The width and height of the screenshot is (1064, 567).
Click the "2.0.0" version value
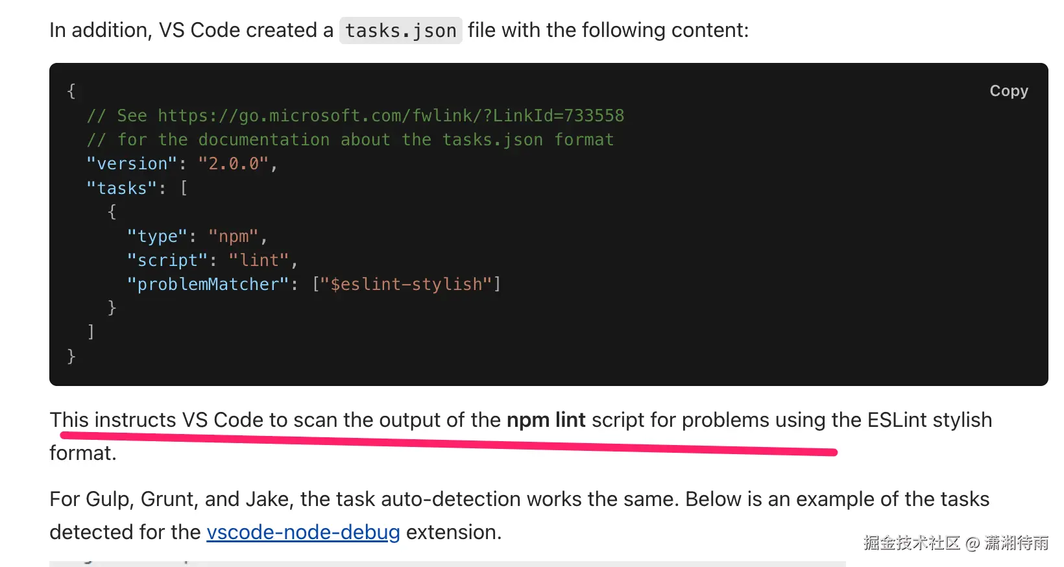pos(233,163)
